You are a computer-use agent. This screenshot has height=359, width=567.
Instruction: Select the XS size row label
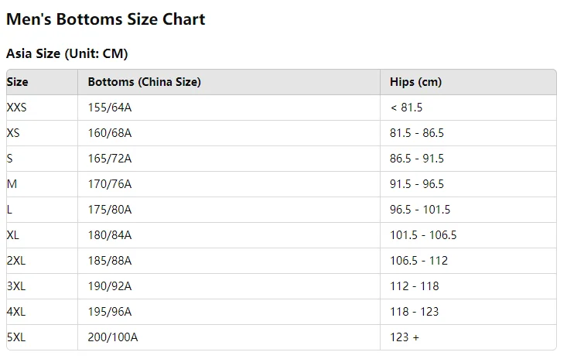click(x=13, y=133)
